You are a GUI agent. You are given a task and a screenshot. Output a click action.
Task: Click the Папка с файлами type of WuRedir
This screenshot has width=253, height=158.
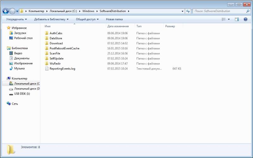(x=148, y=64)
